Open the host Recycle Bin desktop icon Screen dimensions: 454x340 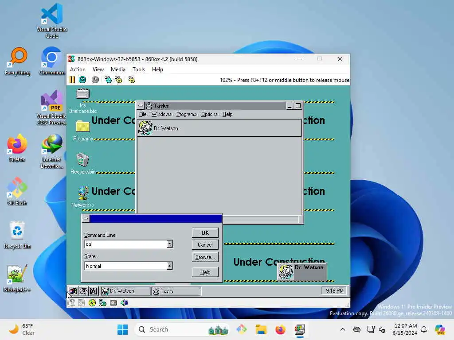(17, 235)
